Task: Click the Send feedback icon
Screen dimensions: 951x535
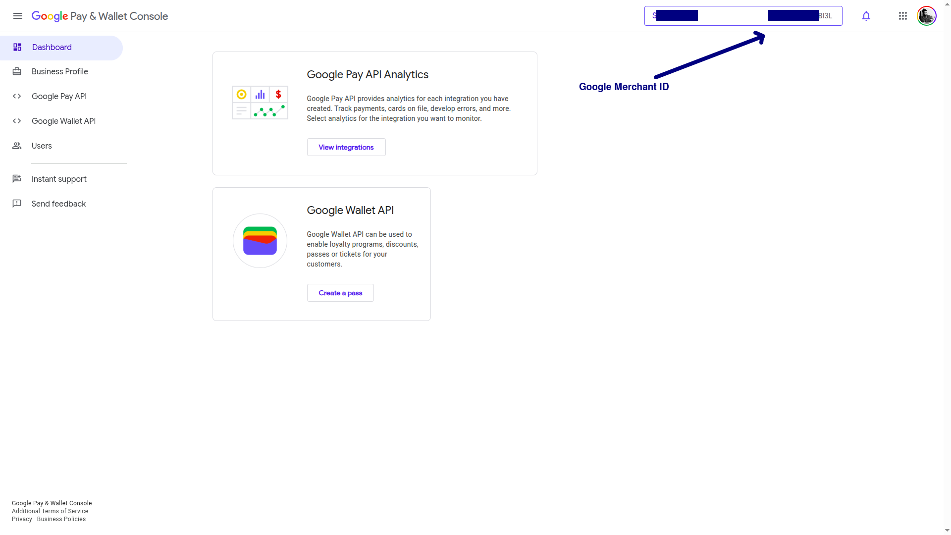Action: pyautogui.click(x=17, y=204)
